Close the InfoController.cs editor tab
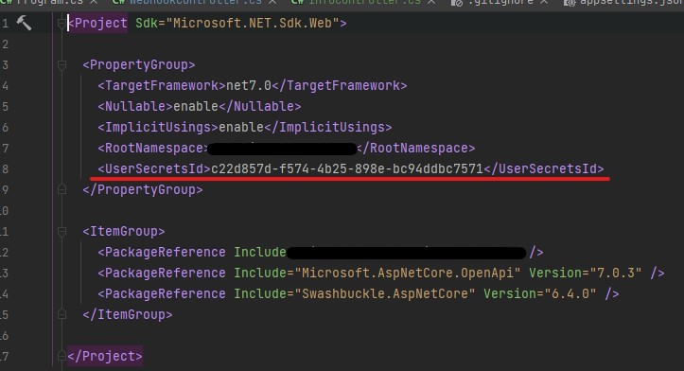 click(x=431, y=2)
